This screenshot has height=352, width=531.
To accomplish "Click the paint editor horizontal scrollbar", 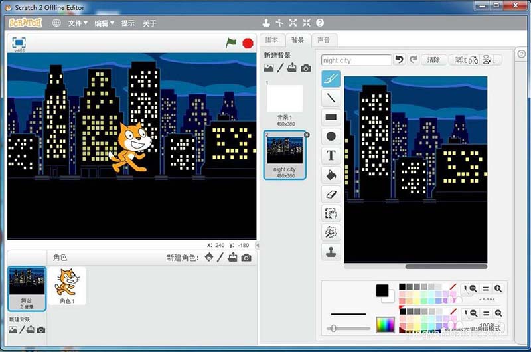I will 446,266.
